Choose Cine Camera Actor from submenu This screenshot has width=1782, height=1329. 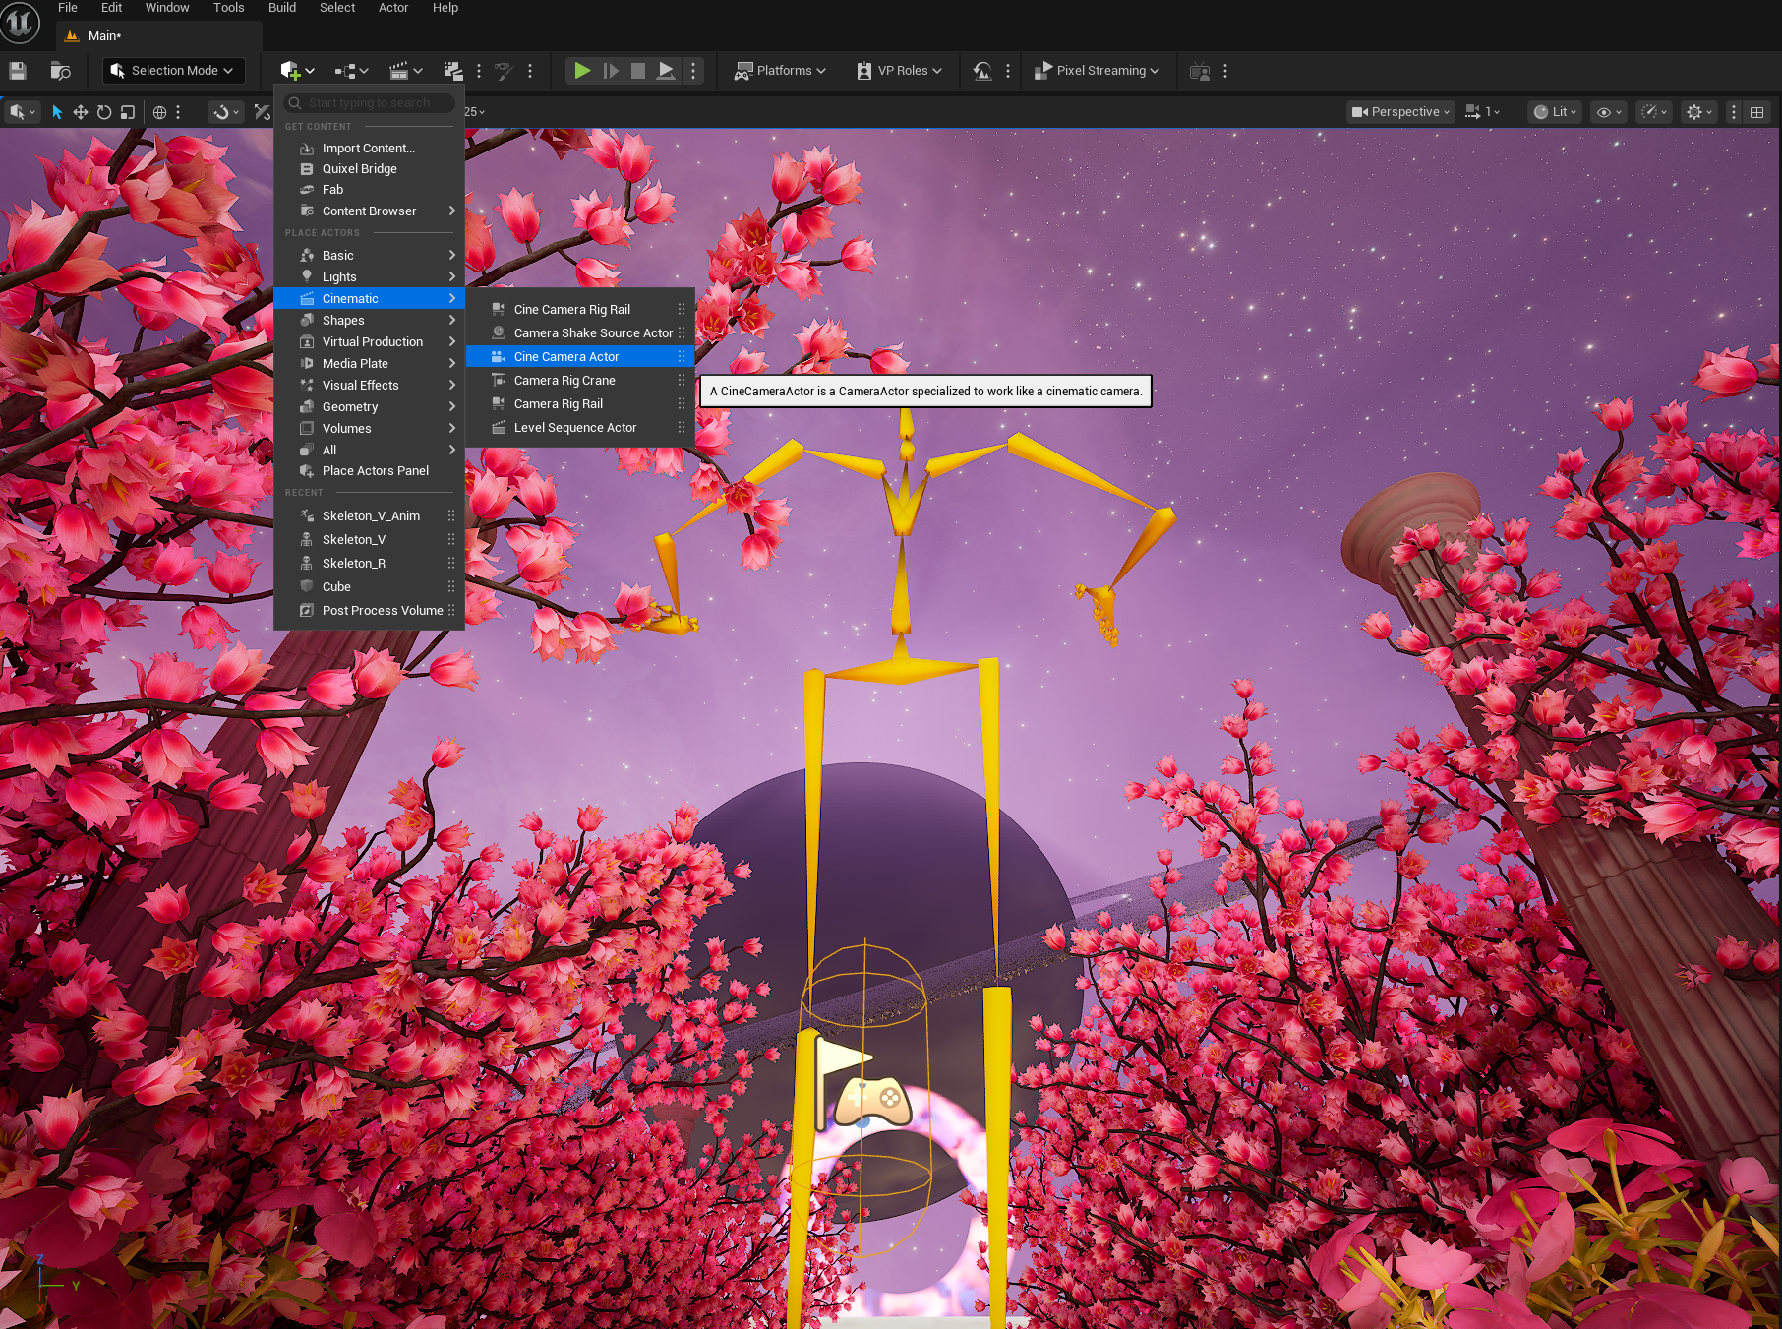[x=566, y=357]
